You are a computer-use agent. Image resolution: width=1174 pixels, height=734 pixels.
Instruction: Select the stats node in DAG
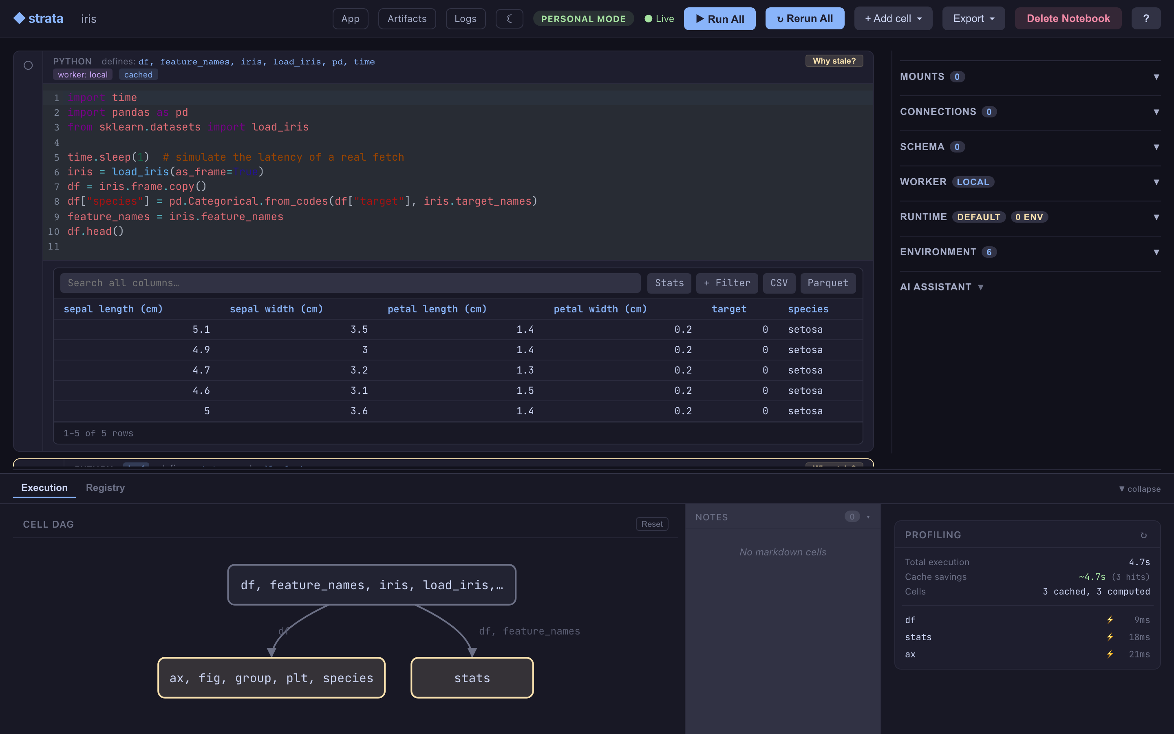tap(472, 678)
